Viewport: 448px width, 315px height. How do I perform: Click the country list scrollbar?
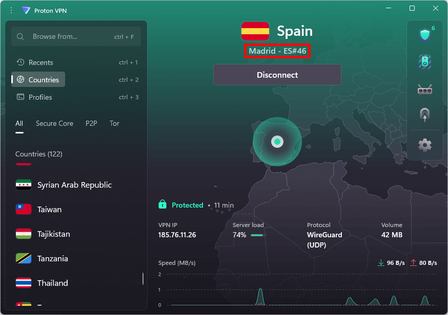143,279
